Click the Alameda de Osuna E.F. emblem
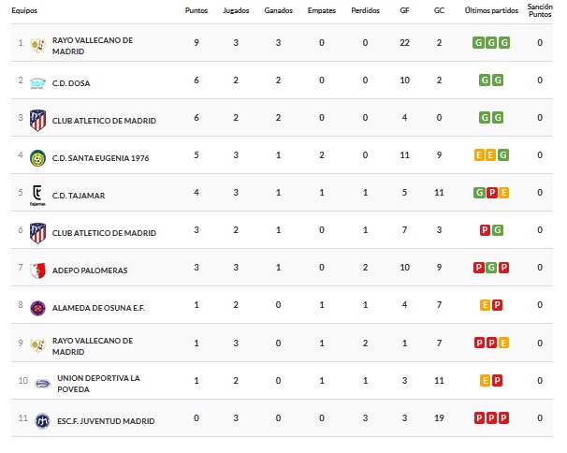567x453 pixels. click(x=38, y=308)
